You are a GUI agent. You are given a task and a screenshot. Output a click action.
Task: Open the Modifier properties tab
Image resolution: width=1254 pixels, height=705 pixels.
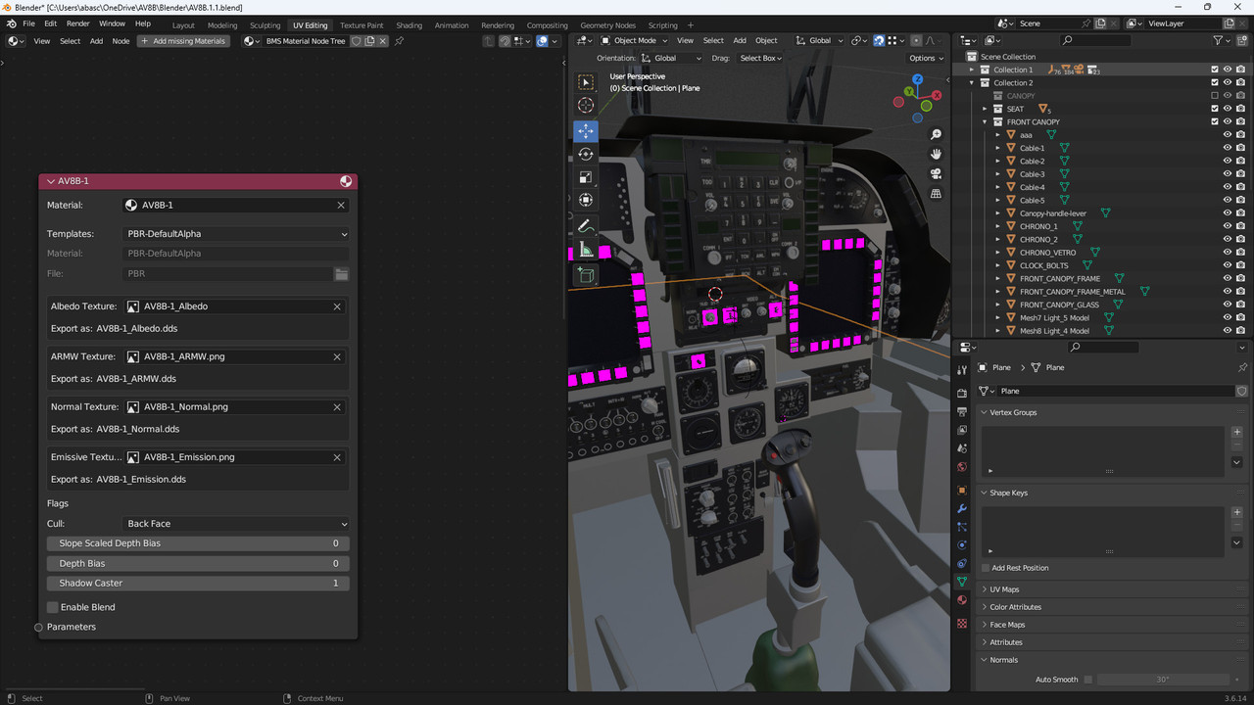(960, 508)
